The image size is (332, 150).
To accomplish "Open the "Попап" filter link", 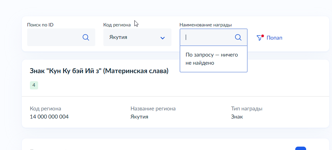I will [x=274, y=38].
